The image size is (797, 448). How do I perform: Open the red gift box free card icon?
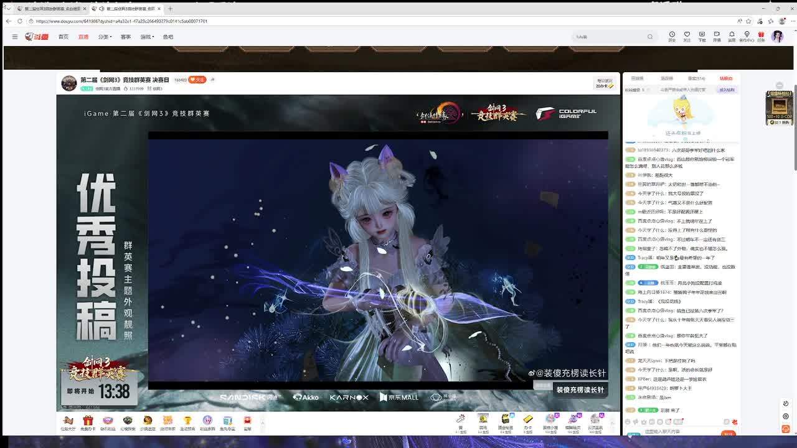pos(88,423)
